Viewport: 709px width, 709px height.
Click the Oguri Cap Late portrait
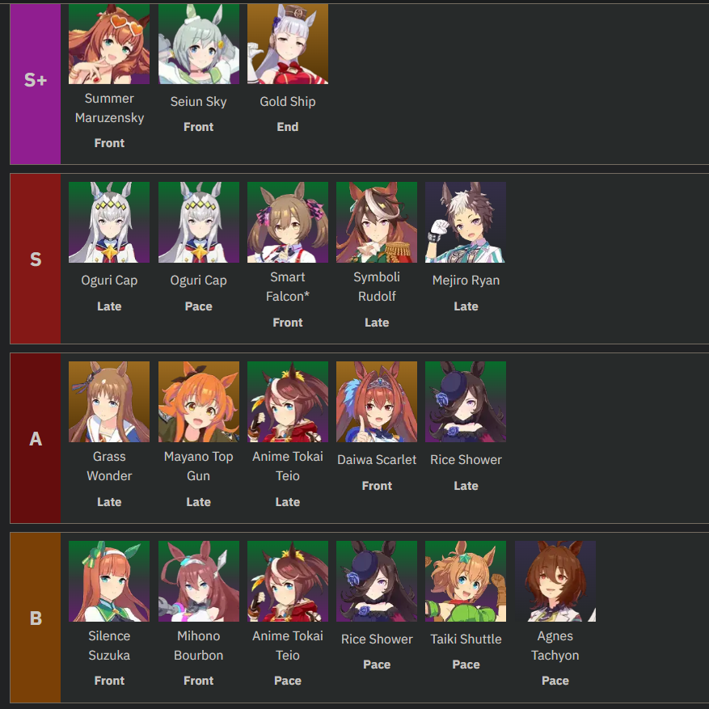[109, 222]
